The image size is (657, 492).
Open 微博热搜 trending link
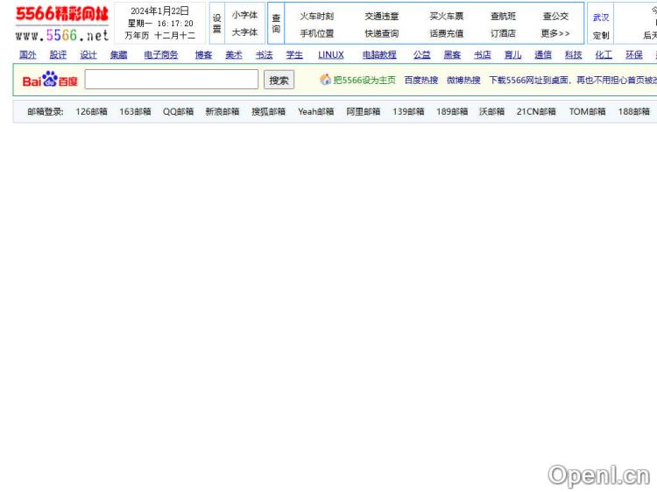463,80
